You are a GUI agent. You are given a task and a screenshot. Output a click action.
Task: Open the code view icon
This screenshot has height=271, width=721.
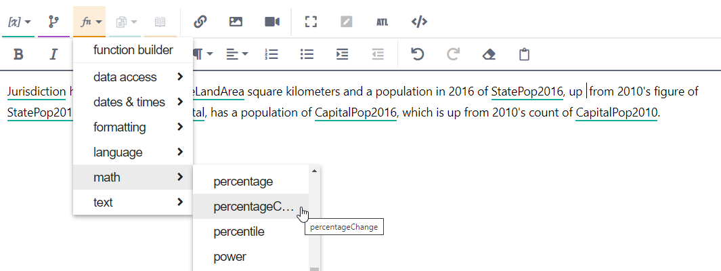pos(419,22)
